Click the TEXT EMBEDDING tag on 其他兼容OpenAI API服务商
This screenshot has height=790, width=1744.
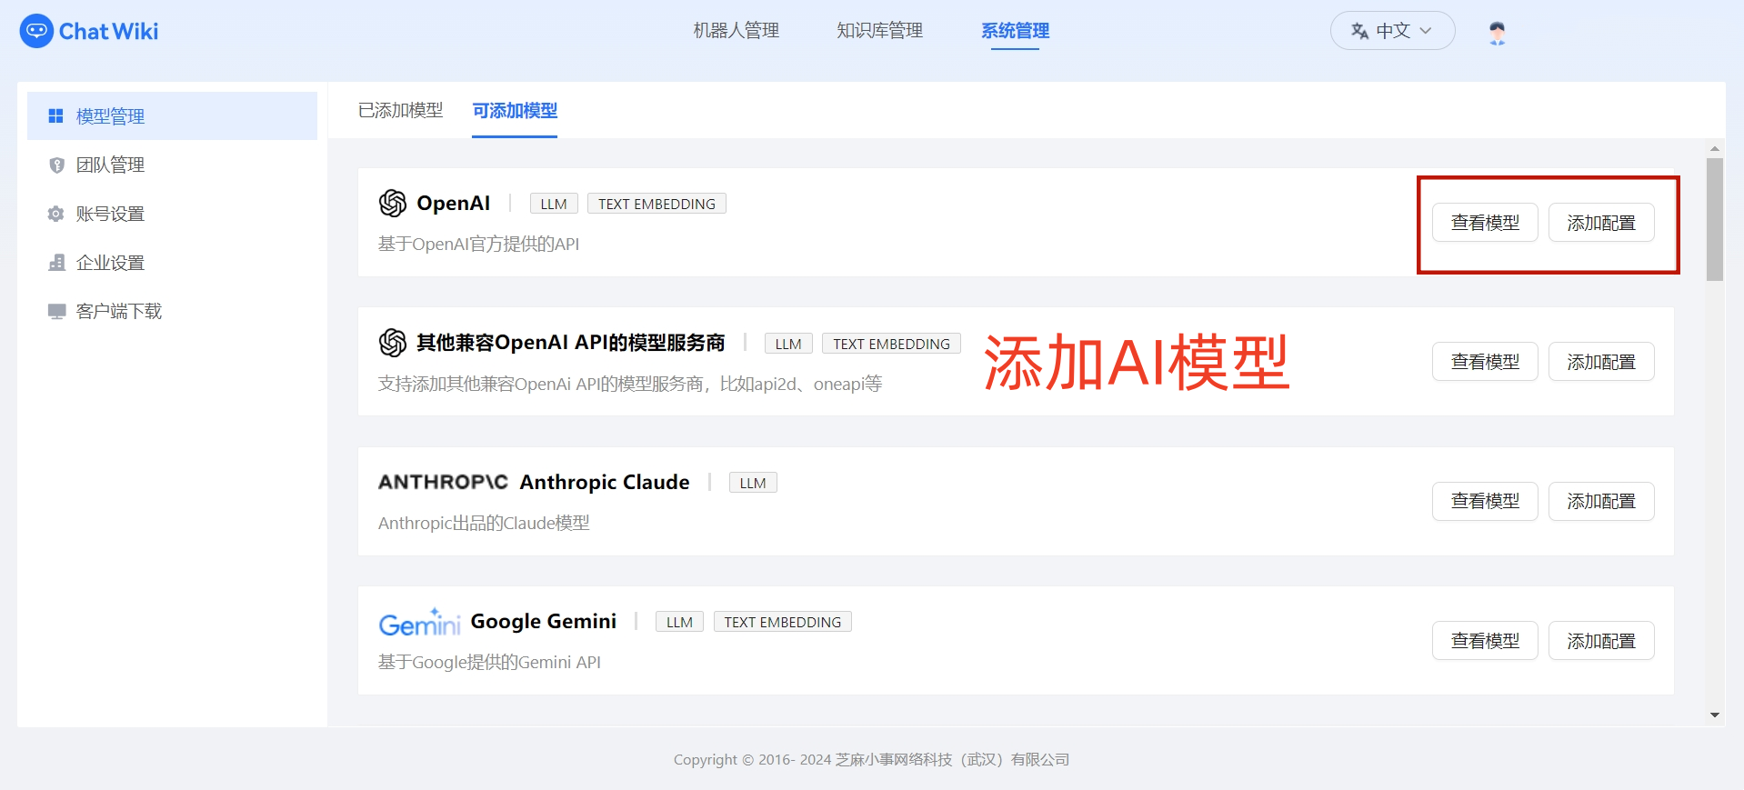(x=891, y=344)
